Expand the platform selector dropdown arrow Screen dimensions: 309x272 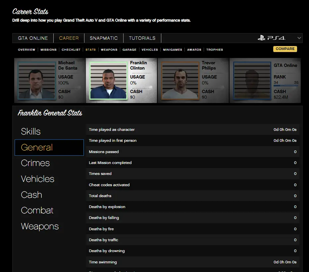coord(299,38)
